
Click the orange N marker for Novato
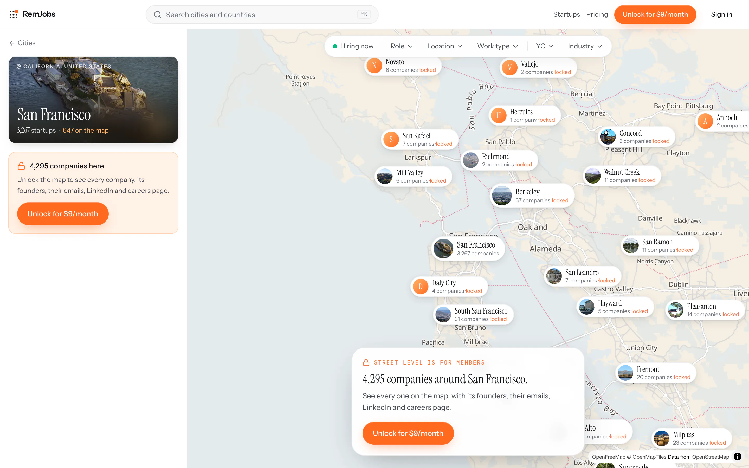click(x=374, y=66)
